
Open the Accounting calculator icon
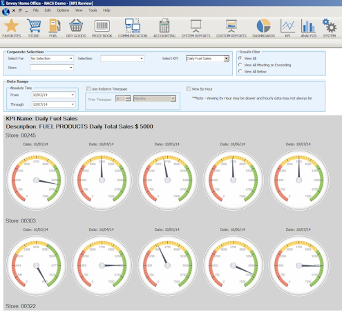[x=164, y=26]
